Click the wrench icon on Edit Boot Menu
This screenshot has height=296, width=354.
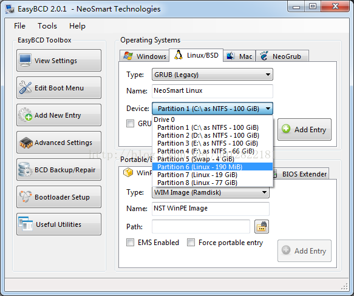pos(26,87)
